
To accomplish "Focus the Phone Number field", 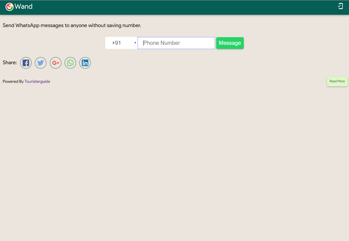I will pos(176,43).
